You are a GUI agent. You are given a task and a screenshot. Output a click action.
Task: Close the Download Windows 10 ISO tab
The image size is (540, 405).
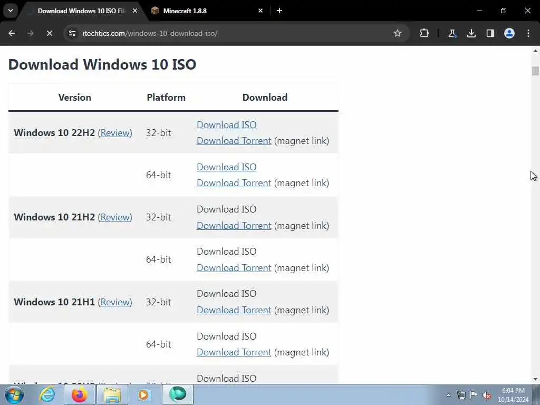135,11
